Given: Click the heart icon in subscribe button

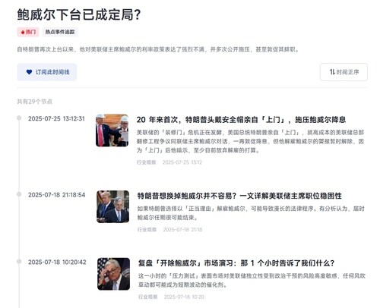Looking at the screenshot, I should click(x=29, y=72).
